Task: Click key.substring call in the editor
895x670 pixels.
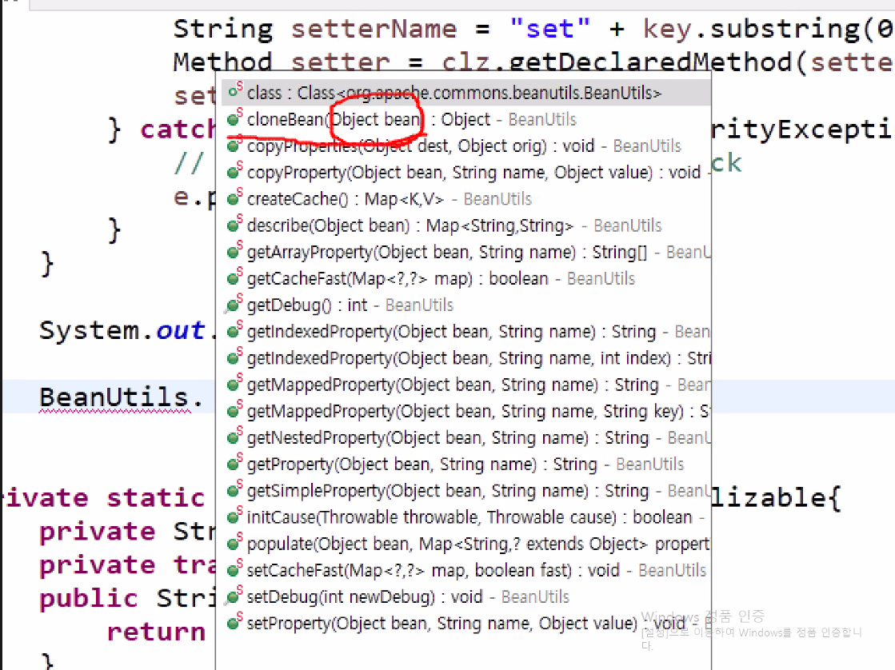Action: (752, 29)
